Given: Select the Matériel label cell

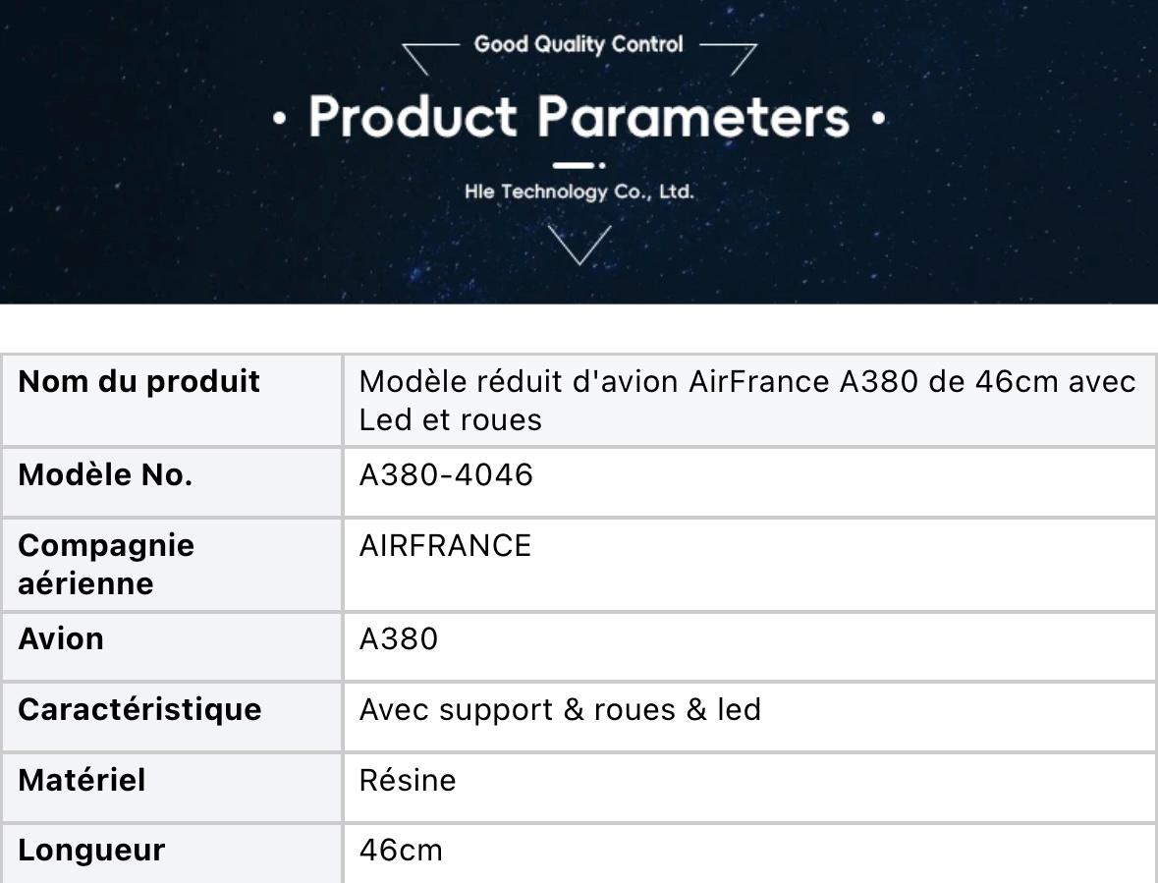Looking at the screenshot, I should [x=172, y=787].
